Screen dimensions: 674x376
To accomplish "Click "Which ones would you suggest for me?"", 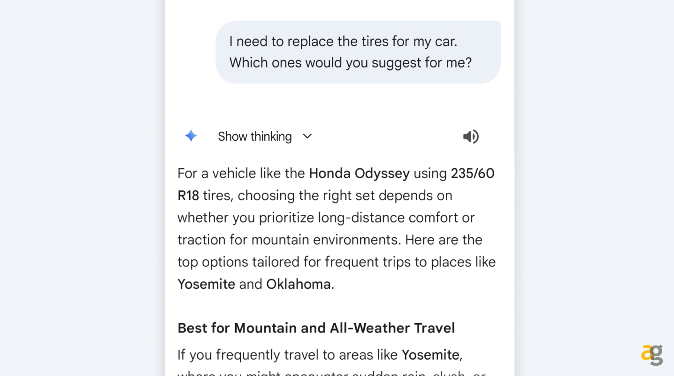I will (x=350, y=62).
